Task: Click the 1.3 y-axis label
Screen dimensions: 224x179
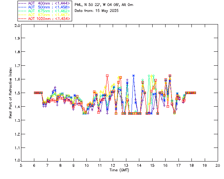Action: click(x=17, y=121)
